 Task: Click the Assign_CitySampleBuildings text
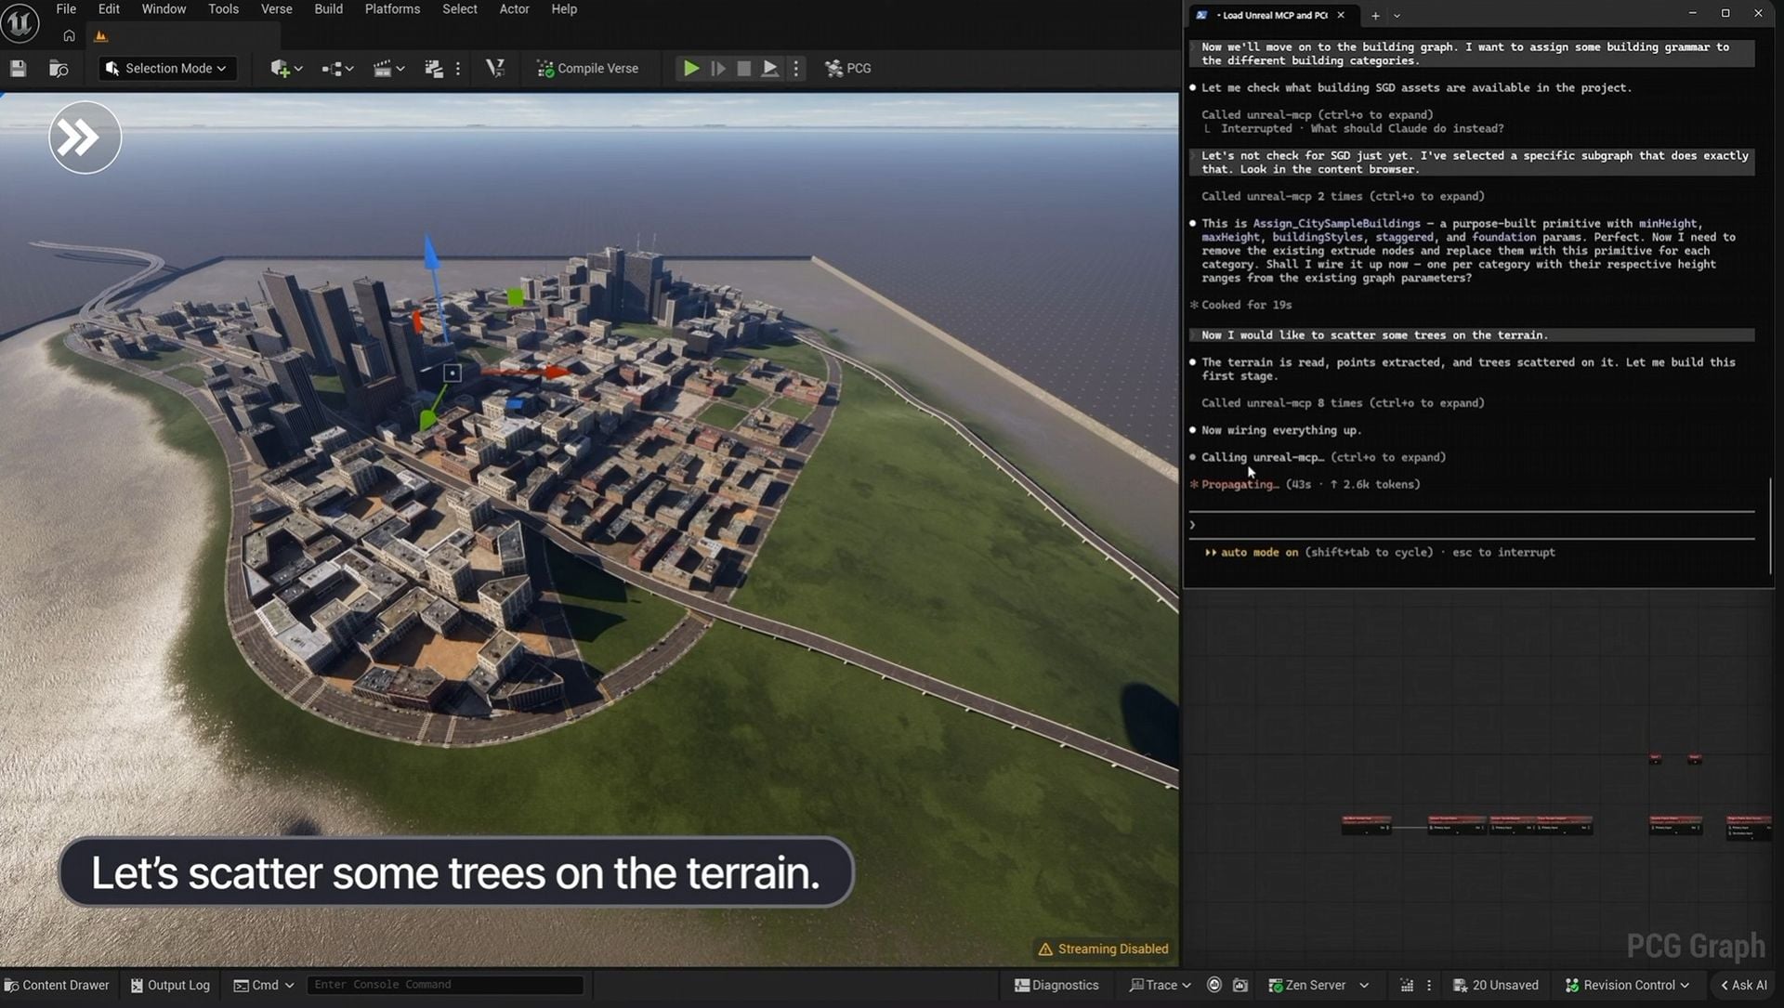click(x=1336, y=224)
